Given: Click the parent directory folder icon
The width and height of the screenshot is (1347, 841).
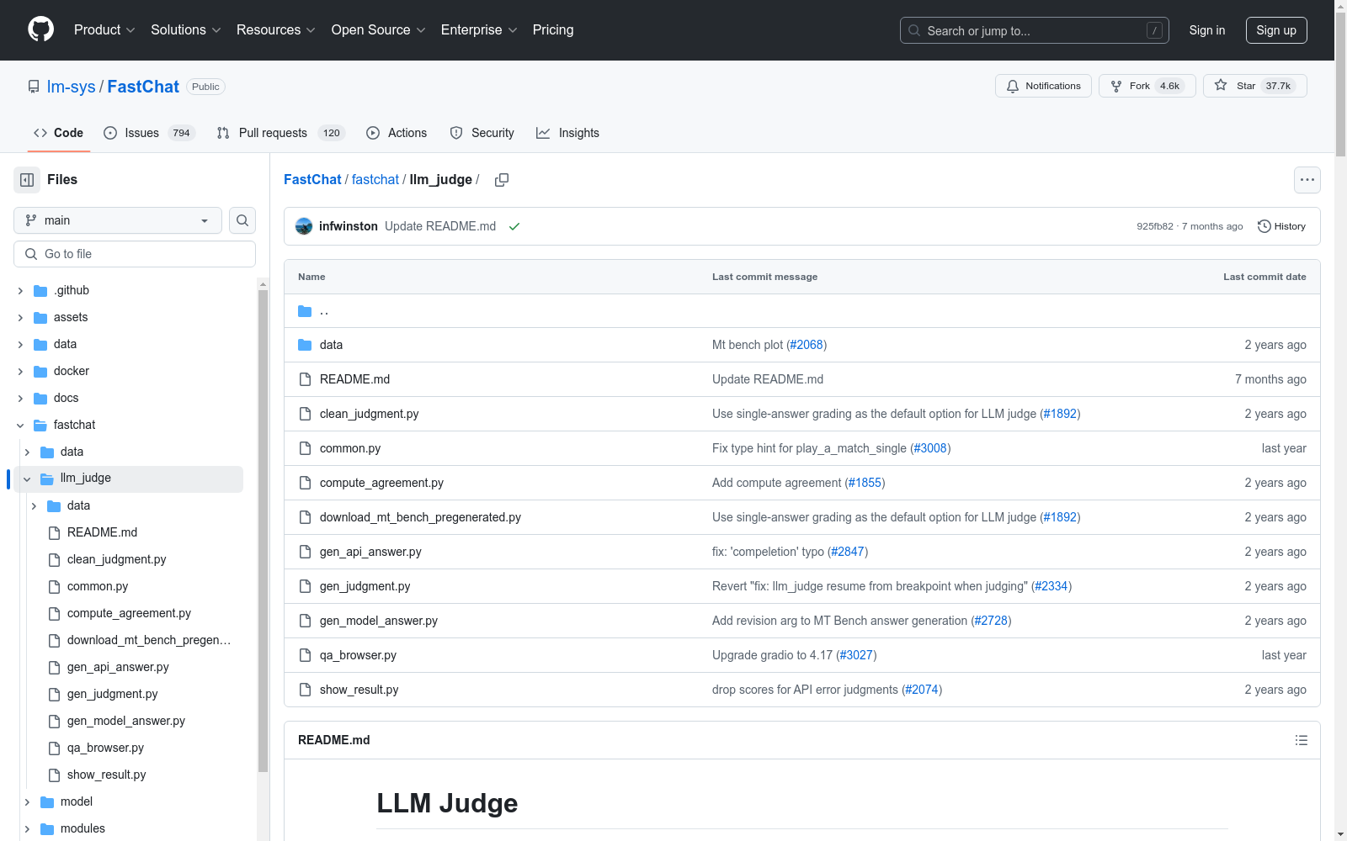Looking at the screenshot, I should [305, 311].
